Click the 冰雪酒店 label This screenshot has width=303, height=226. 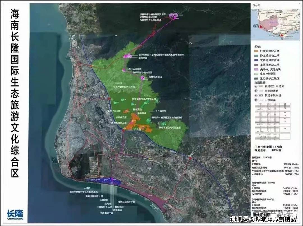(x=104, y=200)
